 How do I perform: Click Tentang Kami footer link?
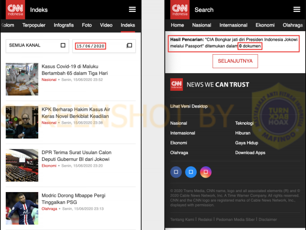182,220
